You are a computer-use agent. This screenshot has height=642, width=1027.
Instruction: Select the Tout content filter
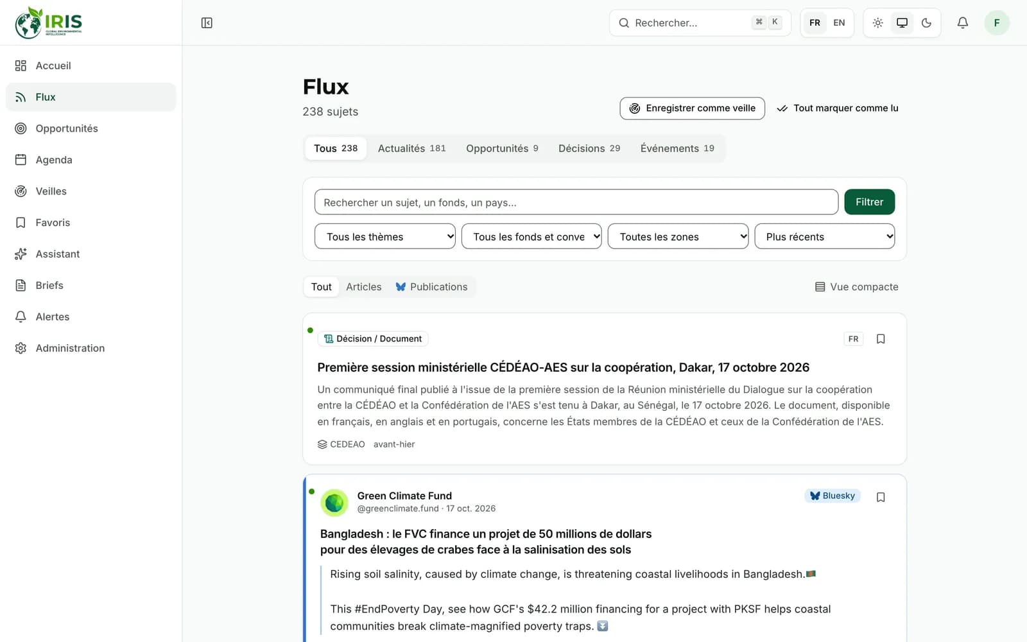pyautogui.click(x=322, y=287)
